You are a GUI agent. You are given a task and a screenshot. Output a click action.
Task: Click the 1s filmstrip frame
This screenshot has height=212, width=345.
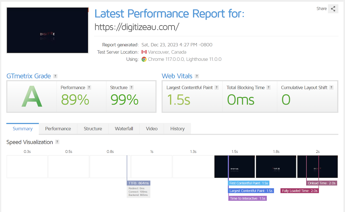coord(152,167)
